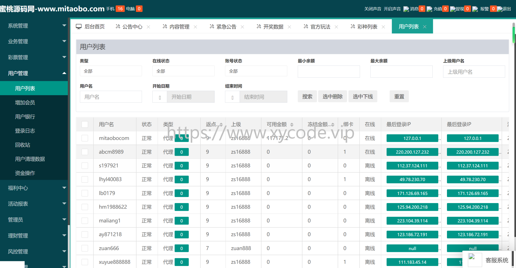516x268 pixels.
Task: Close the 内容管理 tab
Action: pos(195,27)
